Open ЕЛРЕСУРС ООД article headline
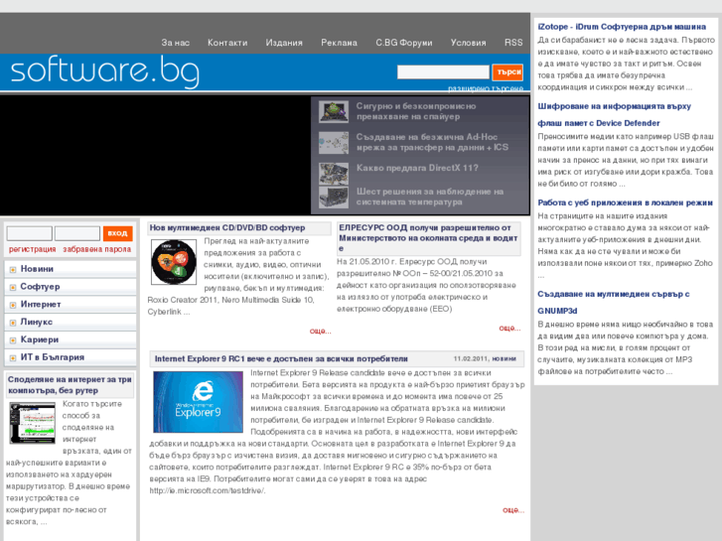 [x=429, y=238]
